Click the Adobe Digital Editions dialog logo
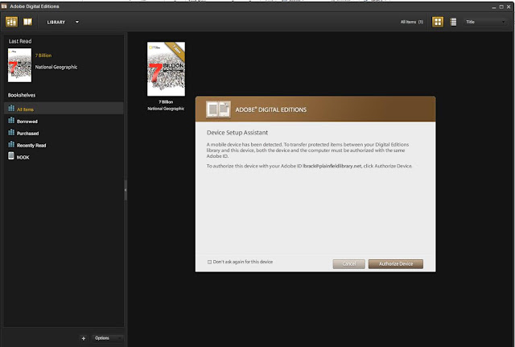 pyautogui.click(x=218, y=109)
